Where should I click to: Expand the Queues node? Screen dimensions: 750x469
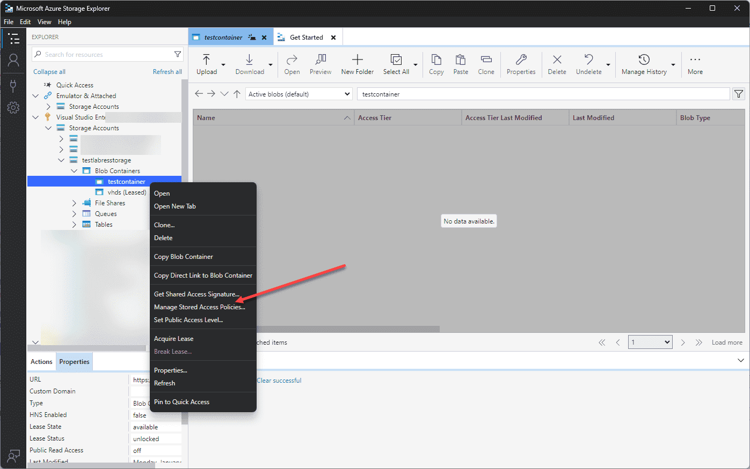(74, 214)
